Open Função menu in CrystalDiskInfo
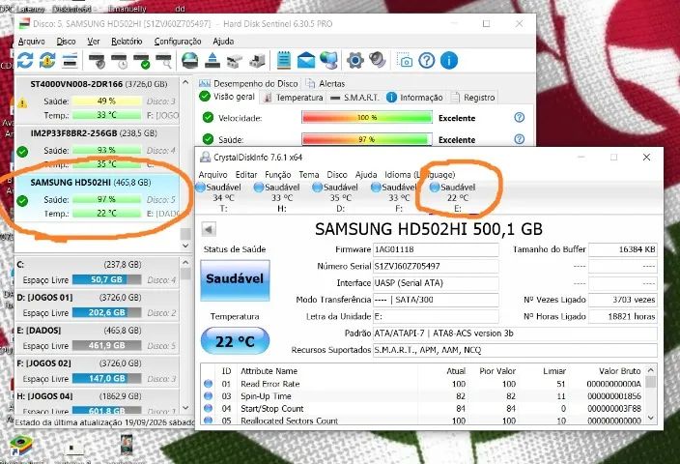 tap(277, 175)
